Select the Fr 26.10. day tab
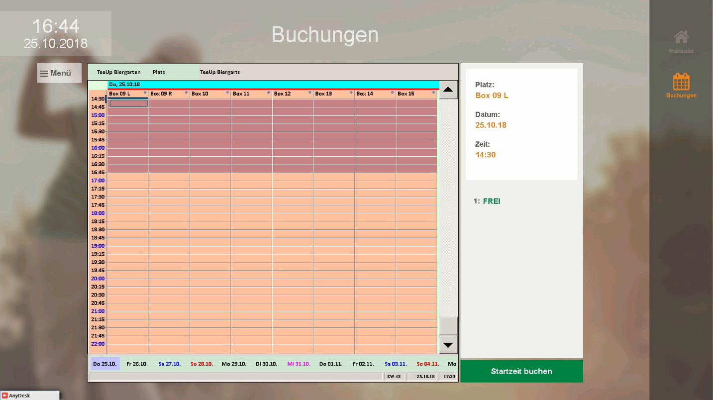Viewport: 713px width, 400px height. (x=137, y=364)
